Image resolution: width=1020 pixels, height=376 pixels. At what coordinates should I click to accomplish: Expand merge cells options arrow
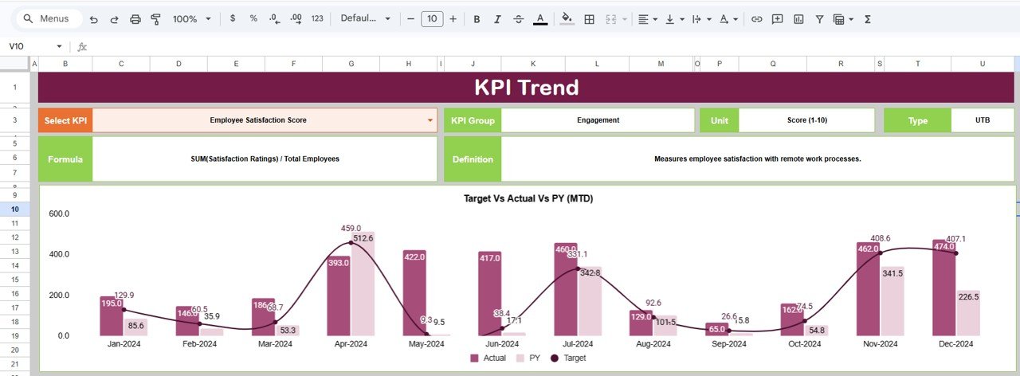coord(625,18)
